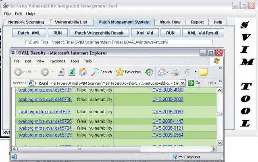258x162 pixels.
Task: Open the Favorites star in IE toolbar
Action: point(120,72)
